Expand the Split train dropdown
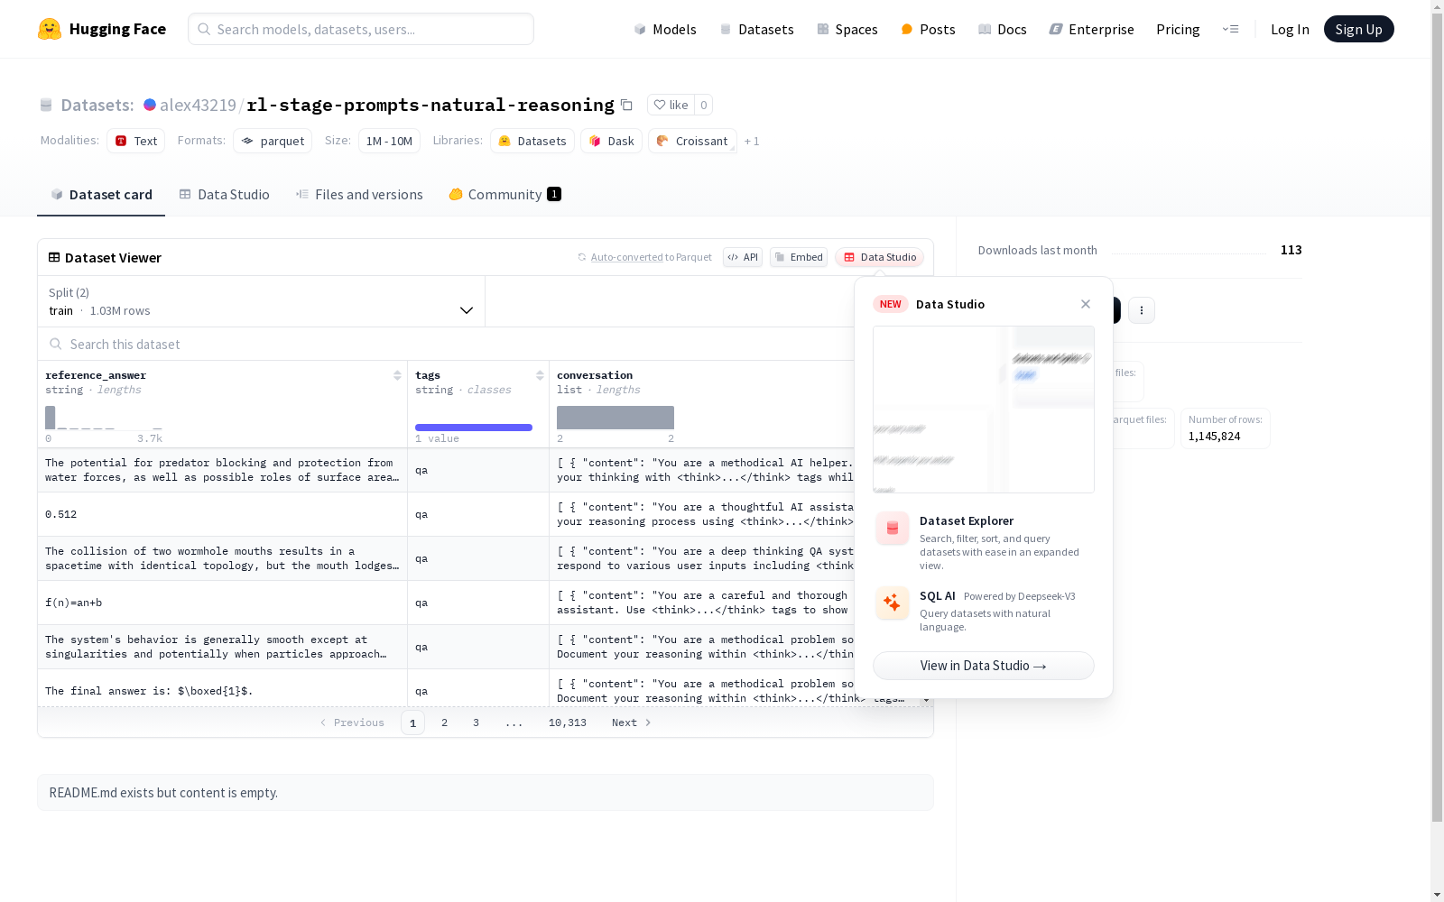 [x=262, y=301]
